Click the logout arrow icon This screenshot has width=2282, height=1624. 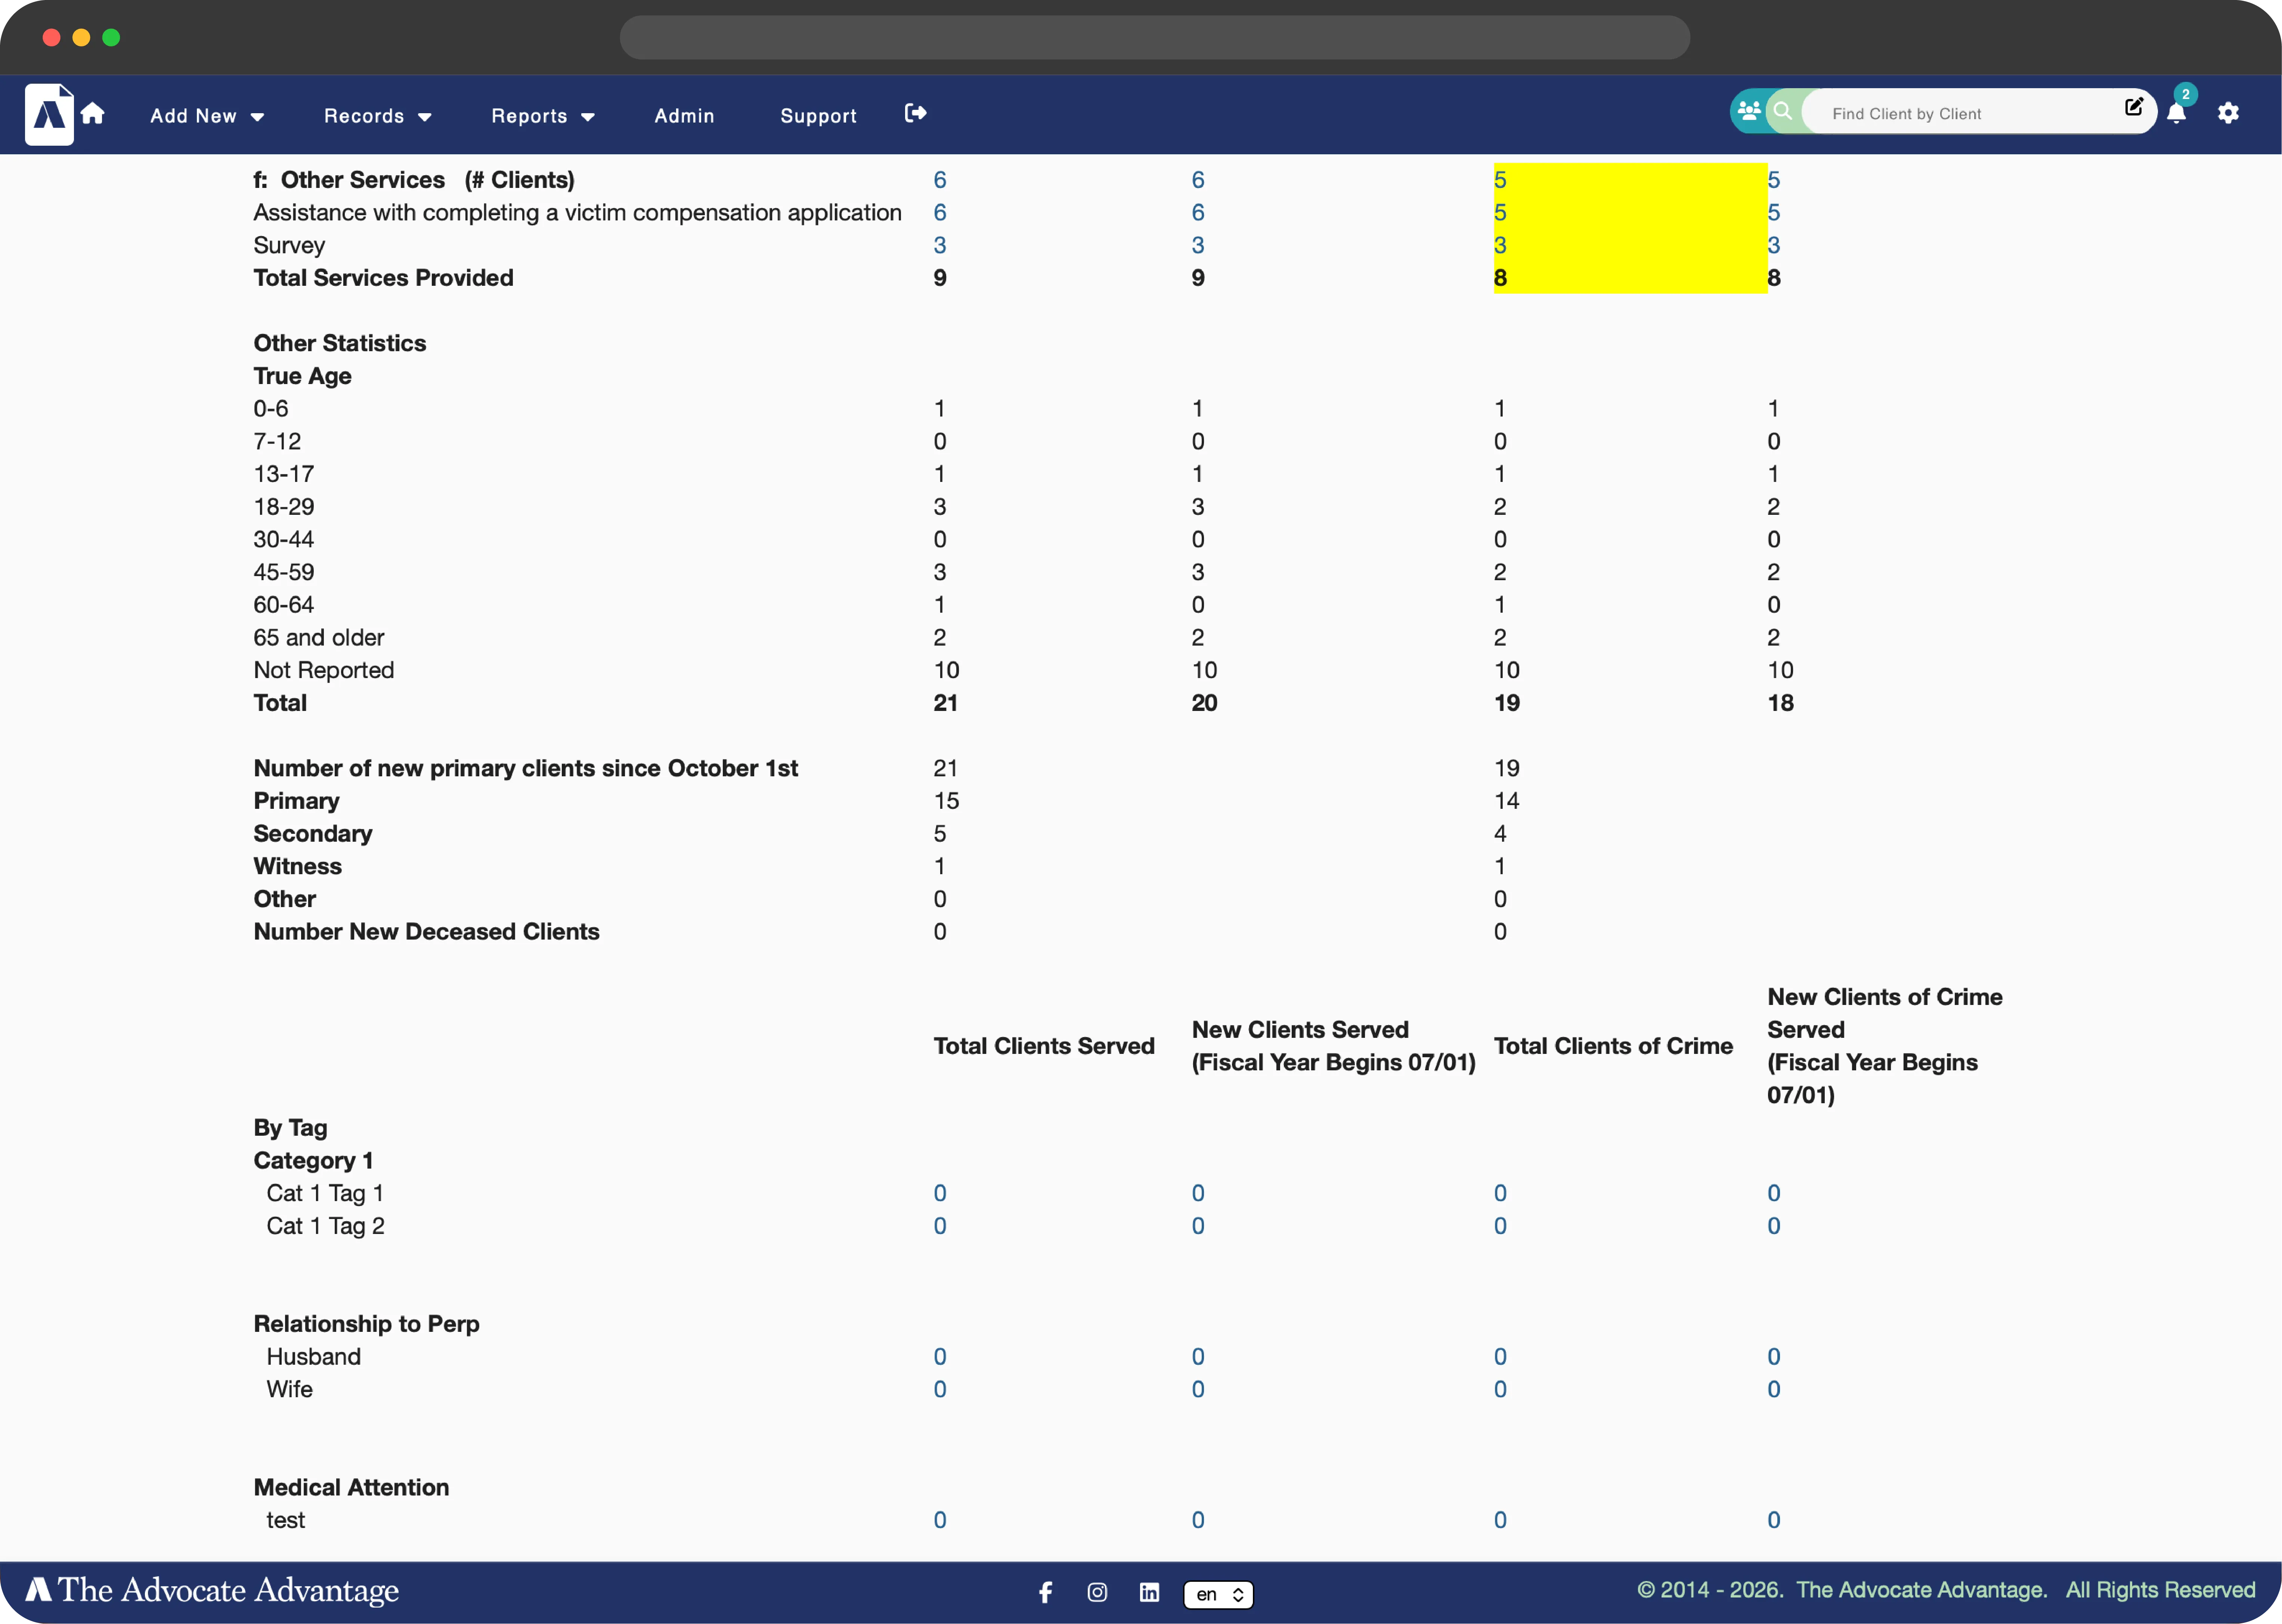[915, 113]
